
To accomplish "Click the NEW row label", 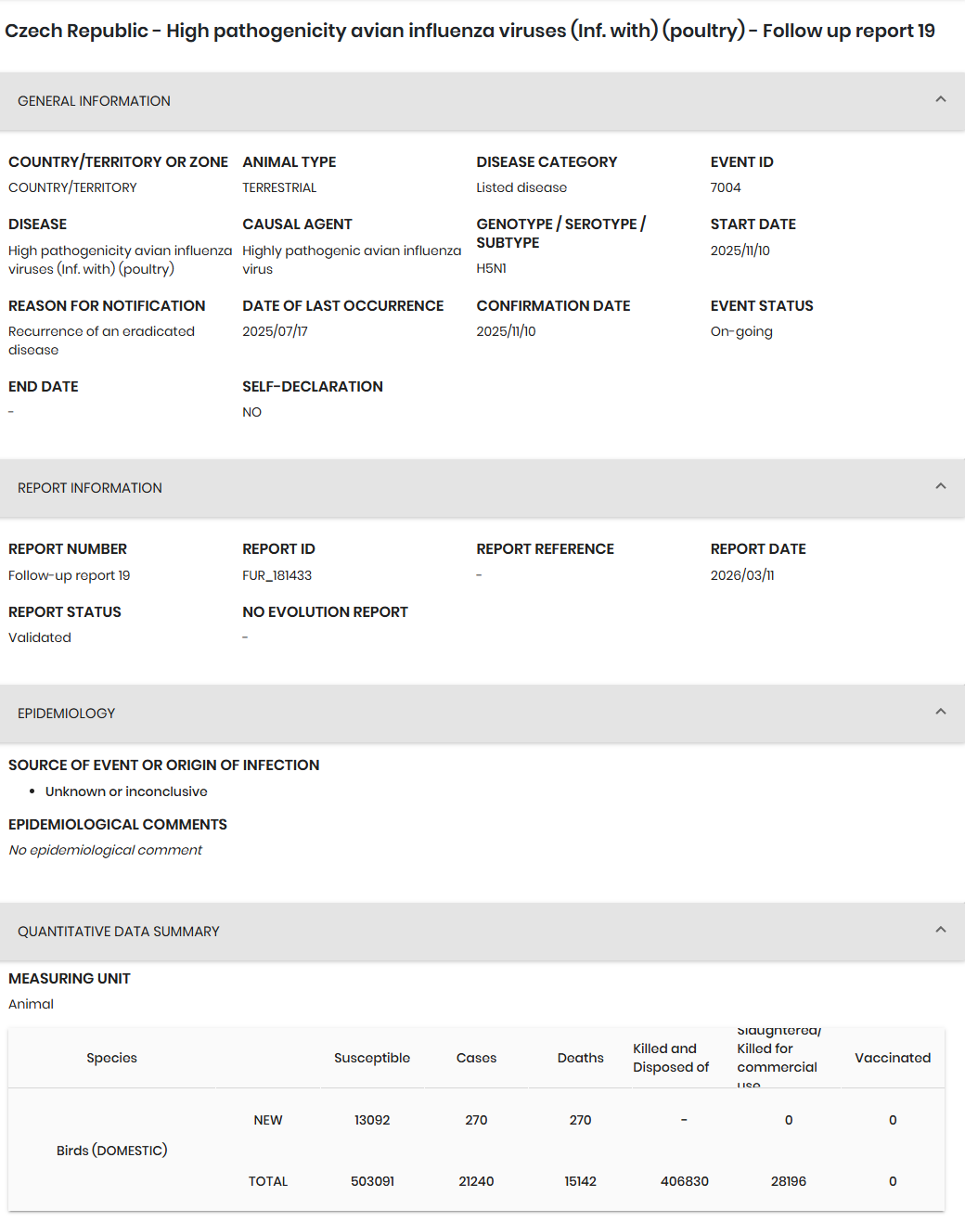I will coord(268,1120).
